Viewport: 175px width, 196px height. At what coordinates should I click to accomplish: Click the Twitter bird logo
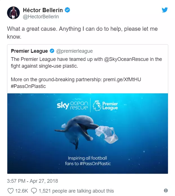[165, 10]
